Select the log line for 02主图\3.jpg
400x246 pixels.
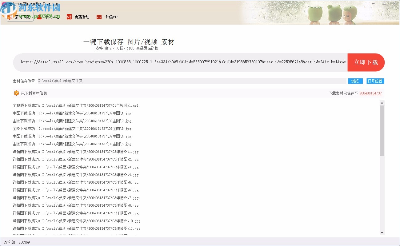point(72,129)
